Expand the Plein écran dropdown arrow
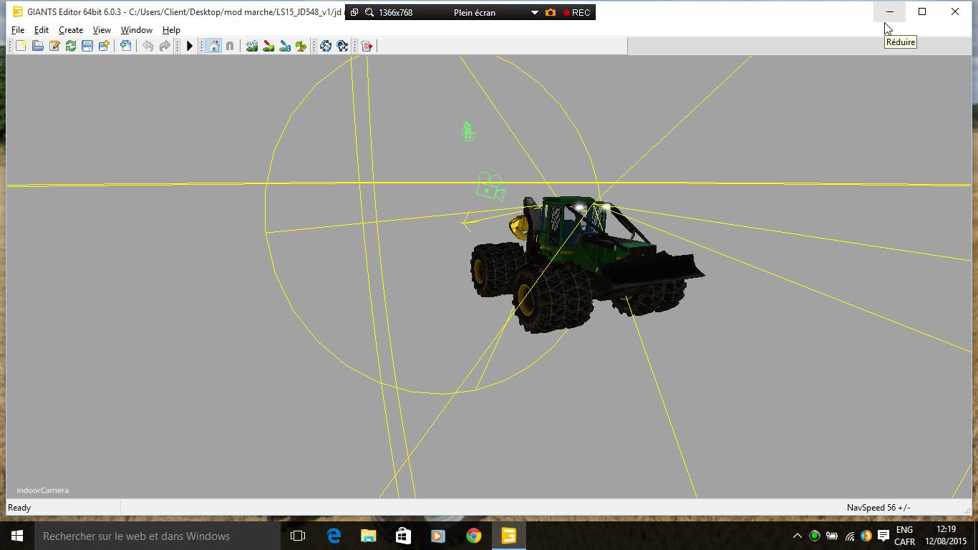978x550 pixels. (534, 13)
